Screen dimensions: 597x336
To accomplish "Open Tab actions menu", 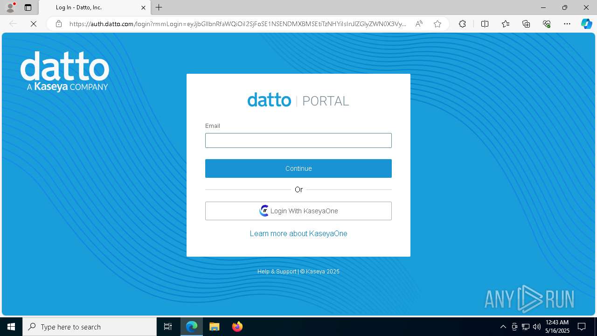I will pyautogui.click(x=28, y=7).
